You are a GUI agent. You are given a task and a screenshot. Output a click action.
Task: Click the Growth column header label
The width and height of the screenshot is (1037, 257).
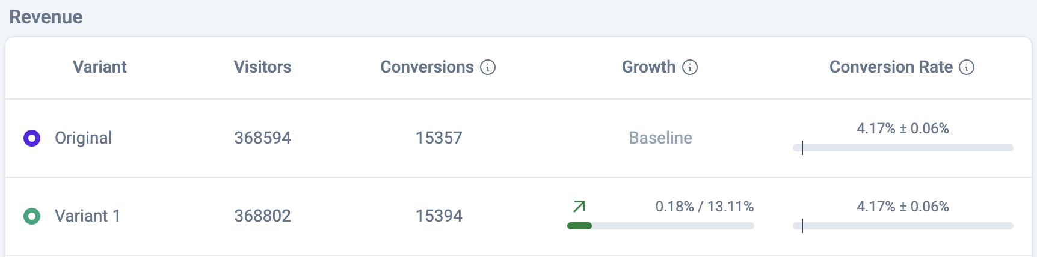tap(648, 67)
